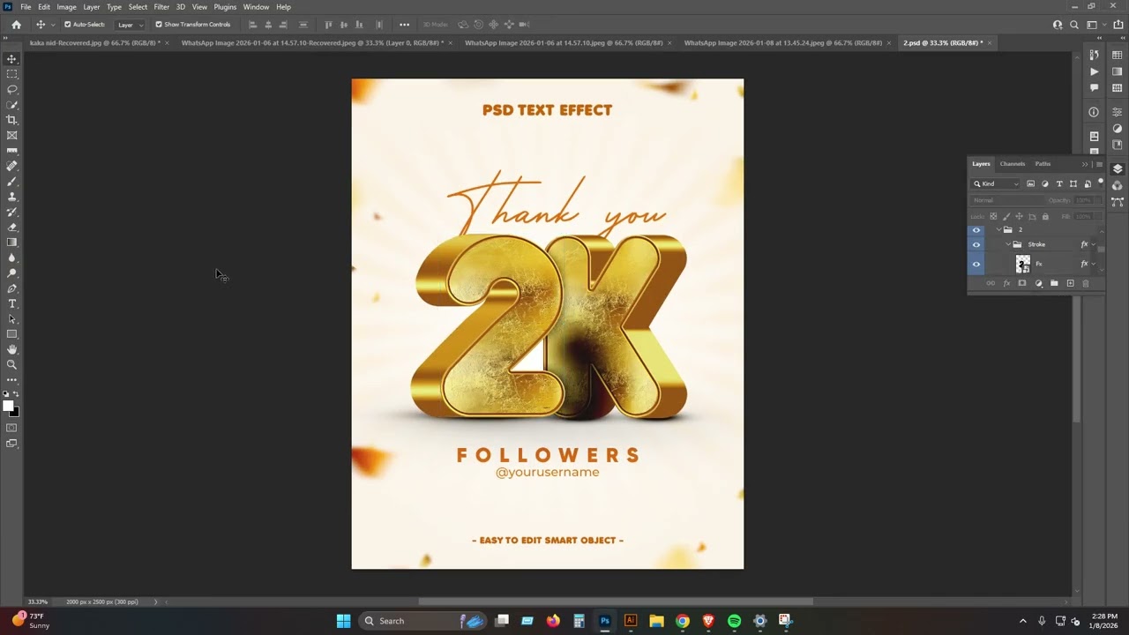Hide the Fx layer eye
The width and height of the screenshot is (1129, 635).
(976, 264)
